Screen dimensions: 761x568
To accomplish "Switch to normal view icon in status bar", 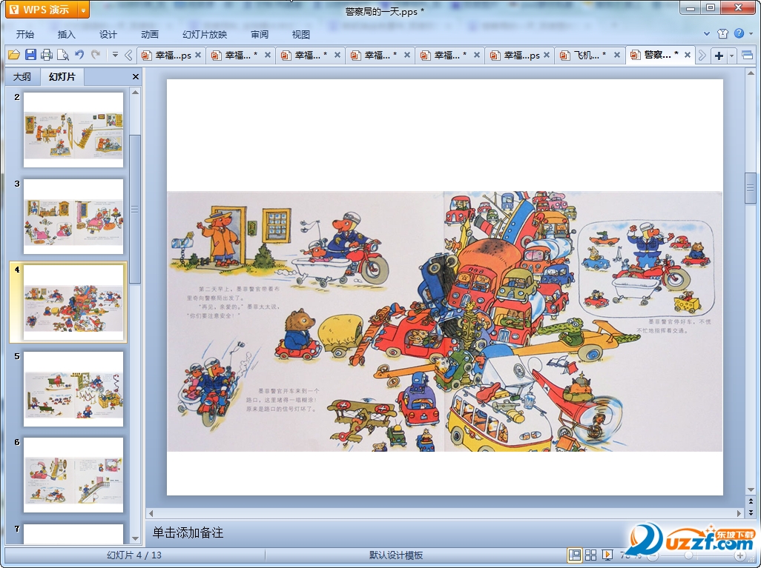I will click(x=575, y=555).
